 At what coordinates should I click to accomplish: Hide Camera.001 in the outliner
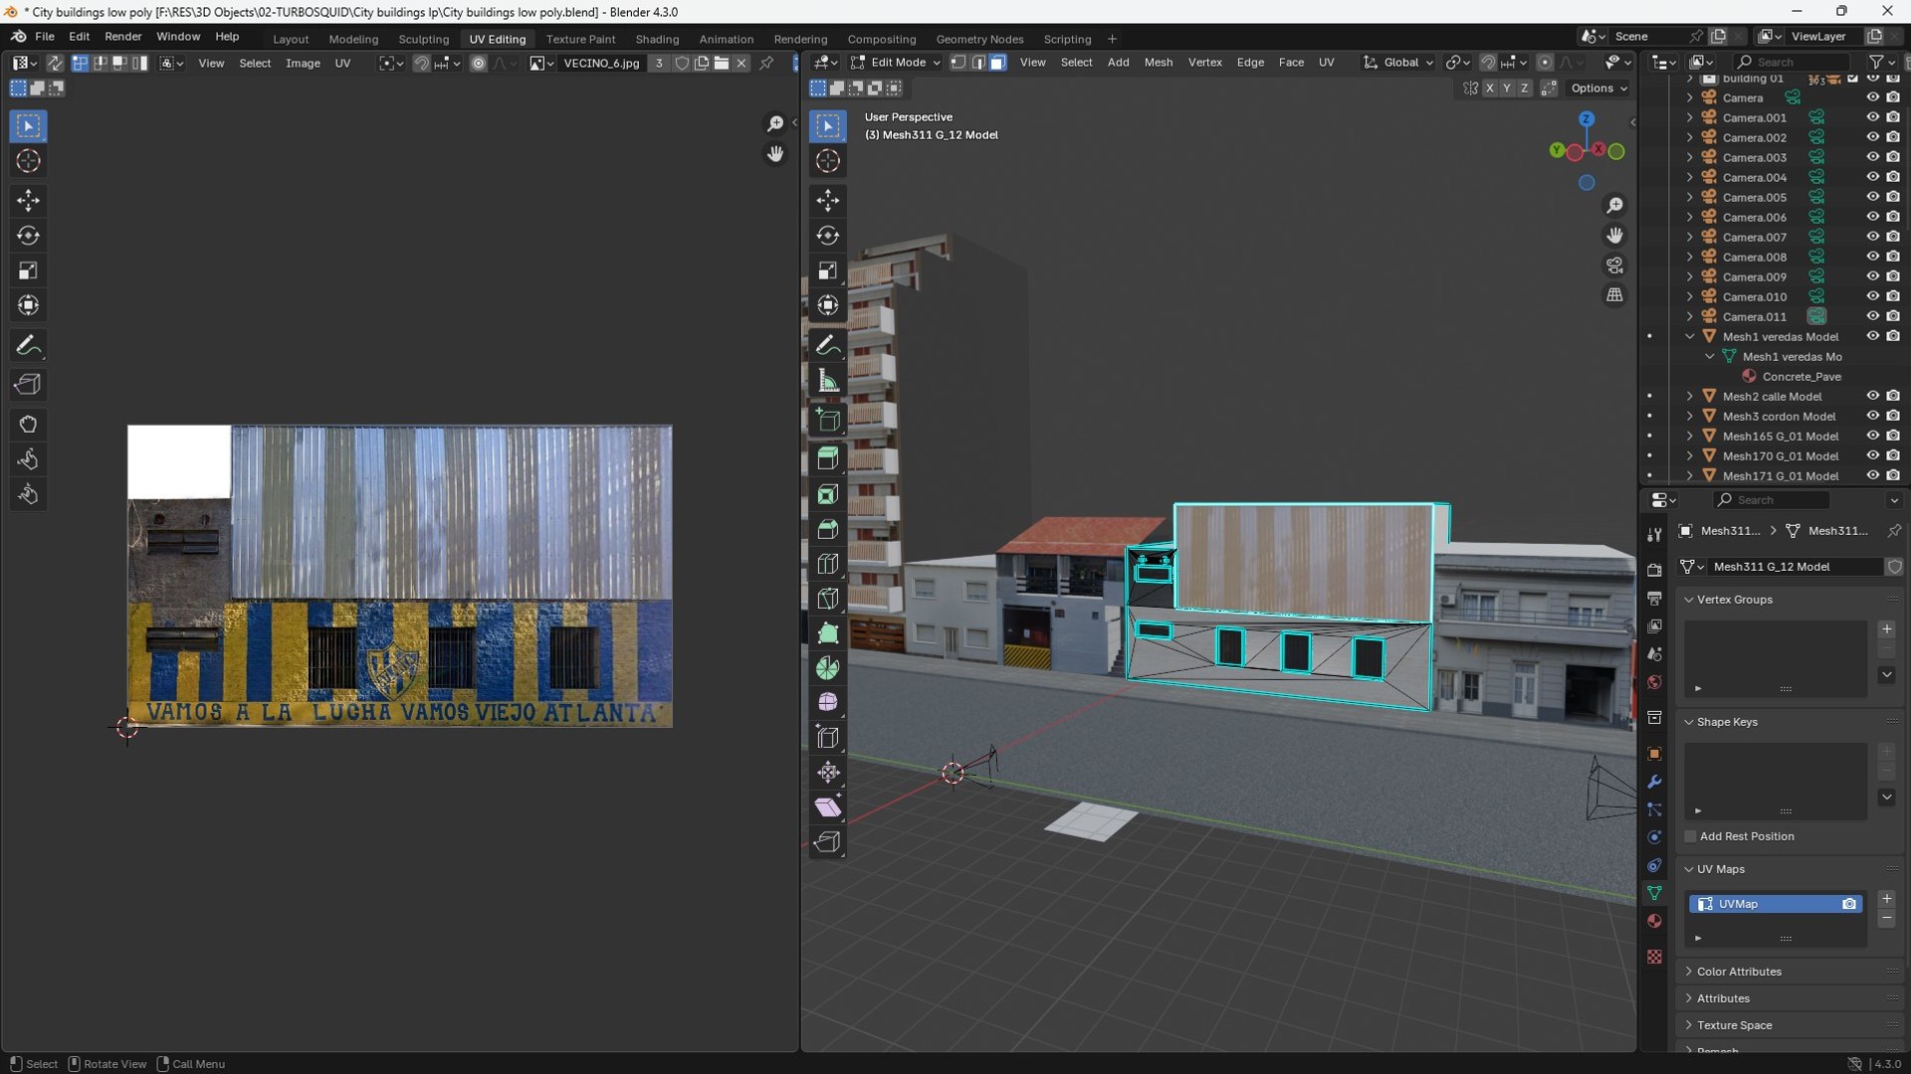pyautogui.click(x=1872, y=117)
